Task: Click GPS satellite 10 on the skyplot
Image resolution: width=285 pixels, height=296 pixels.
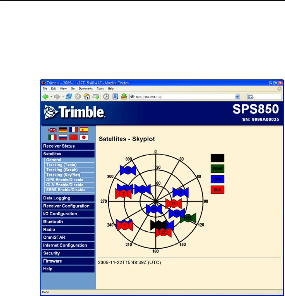Action: pos(128,170)
